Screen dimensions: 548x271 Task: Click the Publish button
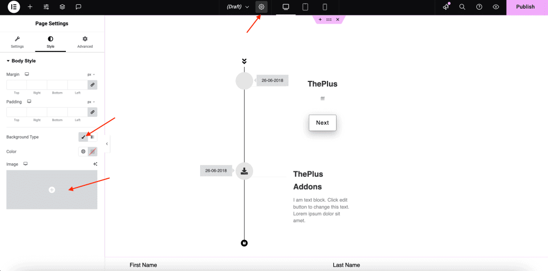pyautogui.click(x=525, y=7)
